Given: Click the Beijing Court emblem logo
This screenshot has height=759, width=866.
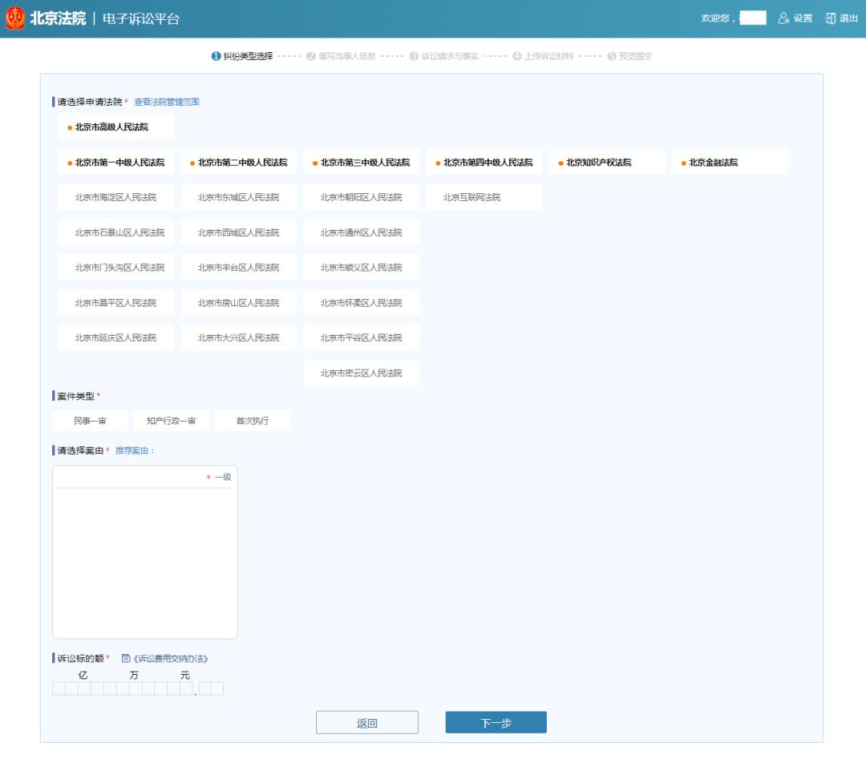Looking at the screenshot, I should (15, 18).
